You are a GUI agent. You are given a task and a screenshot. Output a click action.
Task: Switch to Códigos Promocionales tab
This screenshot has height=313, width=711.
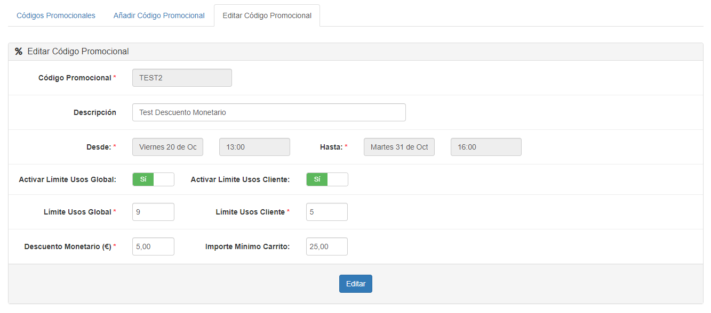(56, 15)
